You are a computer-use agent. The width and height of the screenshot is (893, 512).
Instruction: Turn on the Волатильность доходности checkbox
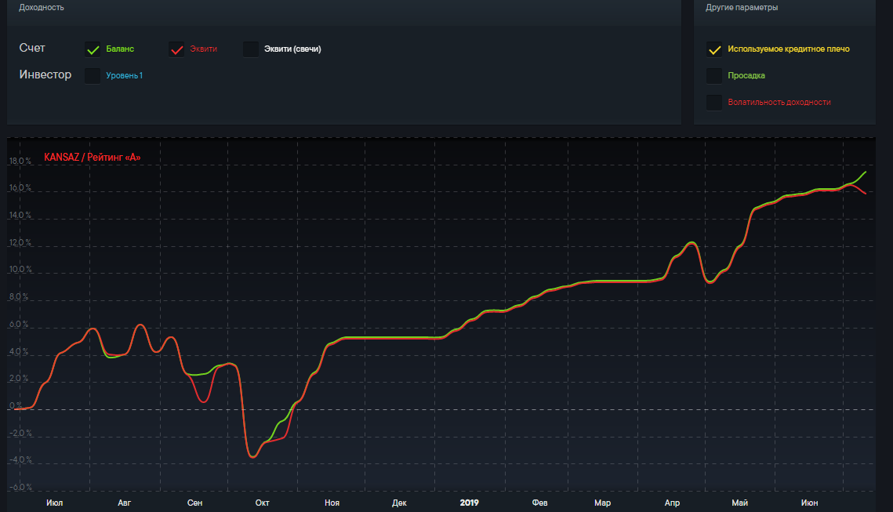tap(714, 103)
